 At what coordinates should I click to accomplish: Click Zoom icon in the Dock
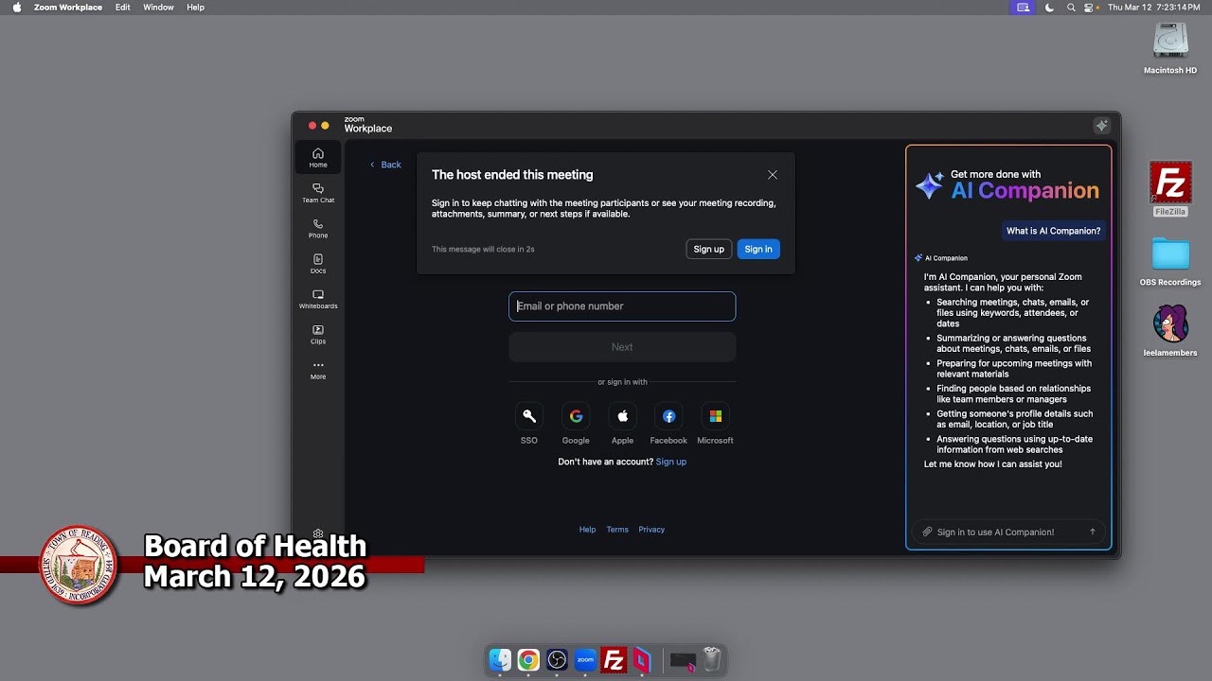585,660
